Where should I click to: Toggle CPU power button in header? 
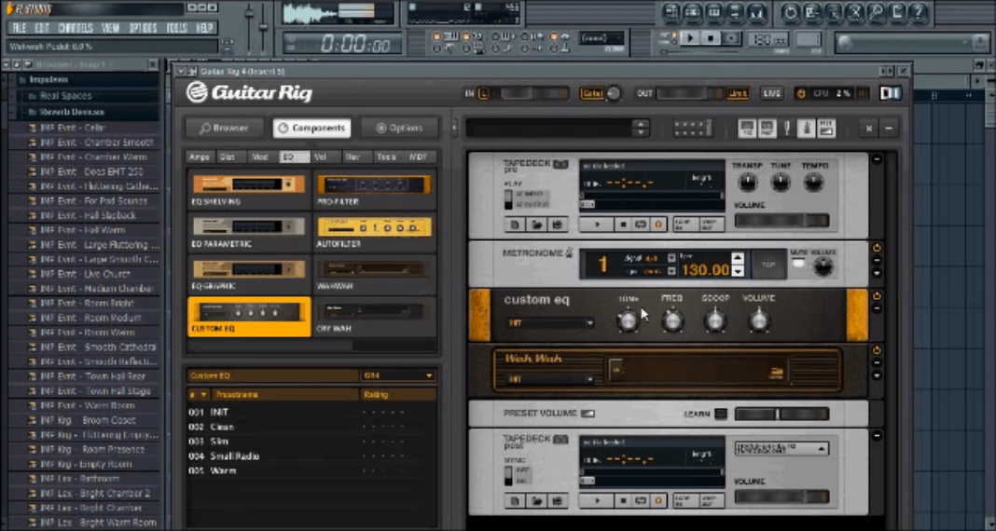click(x=801, y=93)
